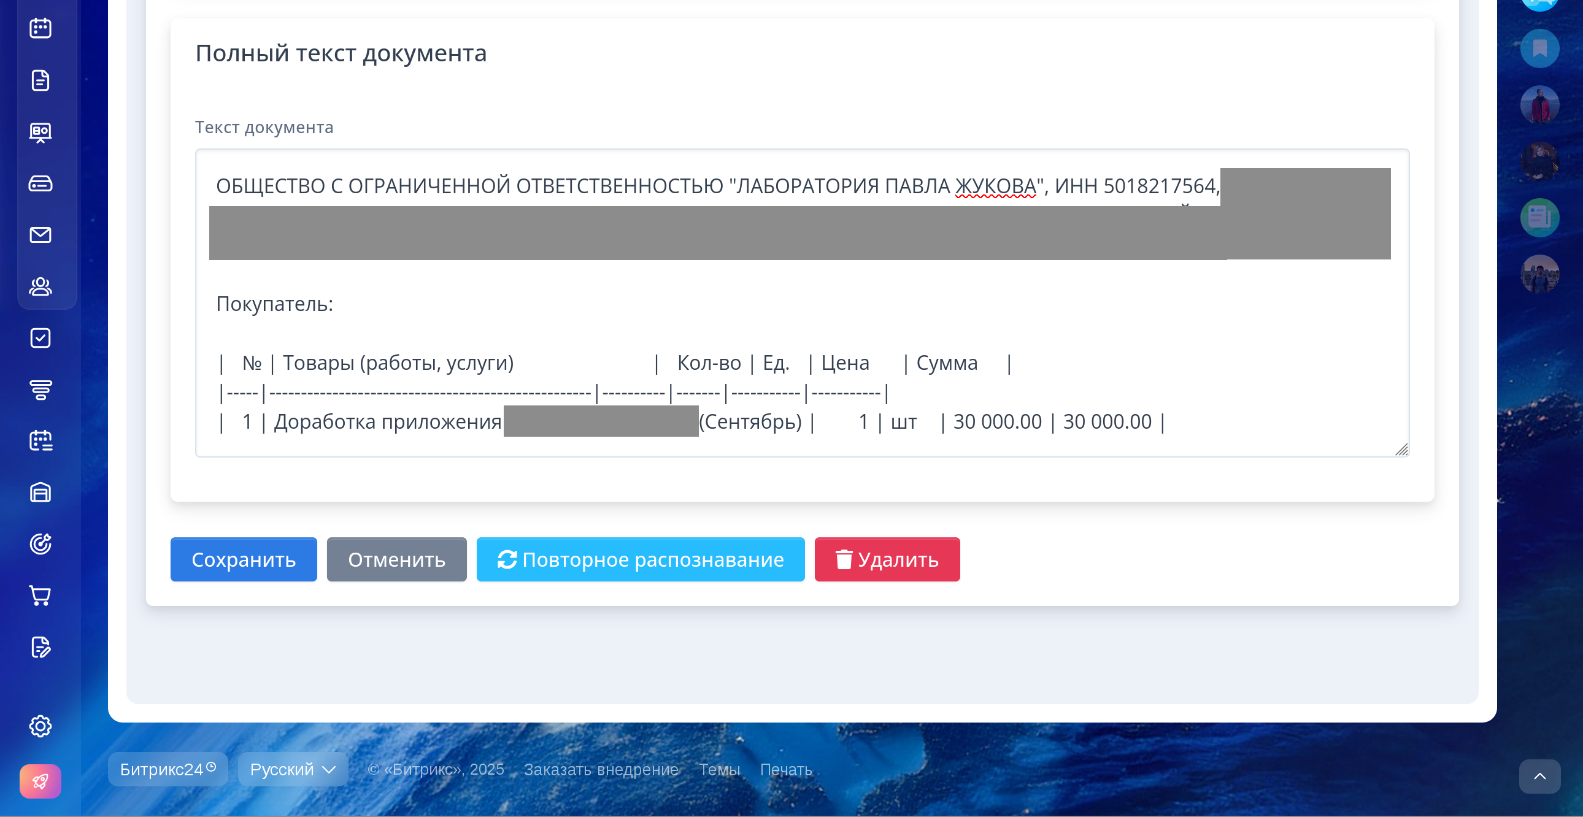Open the Русский language dropdown

coord(293,769)
